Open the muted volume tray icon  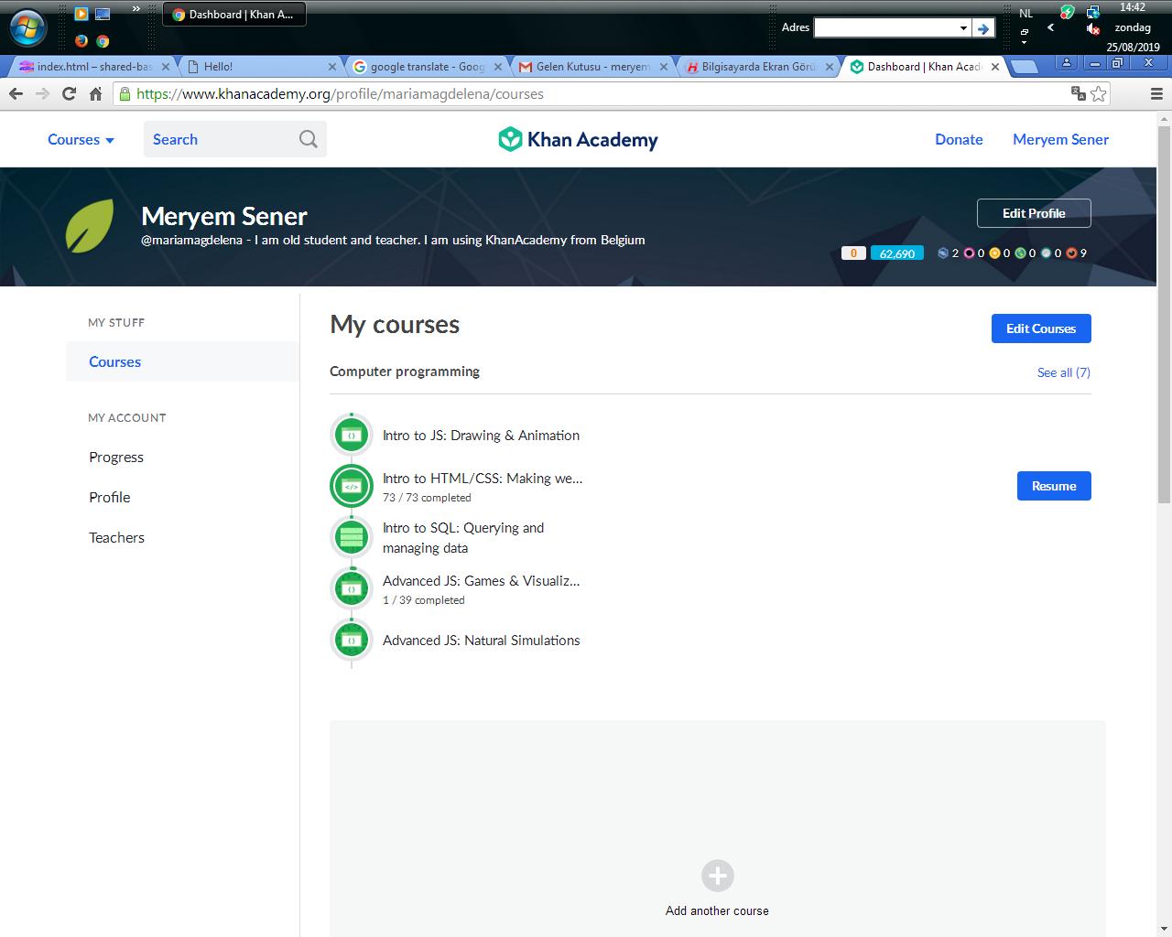pyautogui.click(x=1092, y=28)
